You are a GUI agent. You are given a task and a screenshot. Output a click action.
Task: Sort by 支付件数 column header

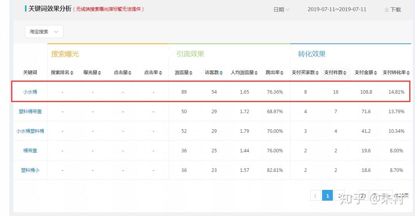[335, 73]
